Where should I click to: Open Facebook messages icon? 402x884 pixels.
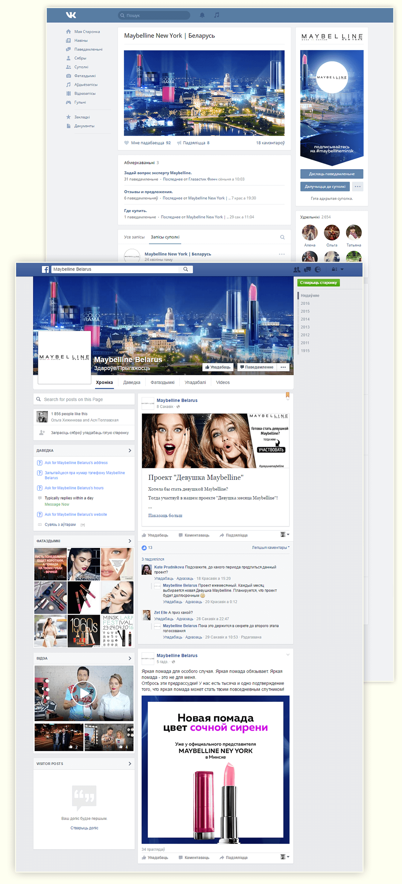307,269
